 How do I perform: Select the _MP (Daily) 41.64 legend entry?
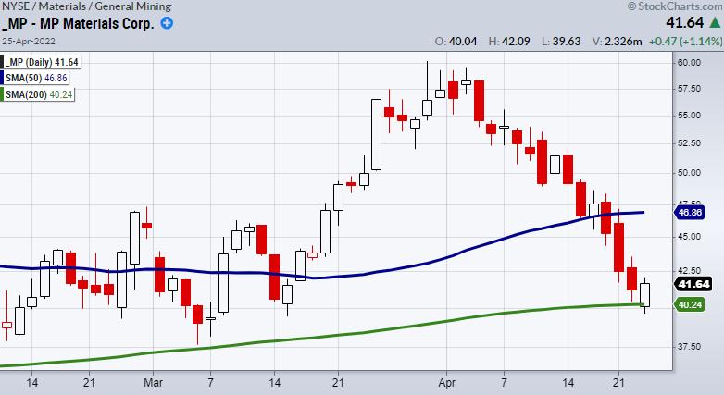[x=41, y=62]
